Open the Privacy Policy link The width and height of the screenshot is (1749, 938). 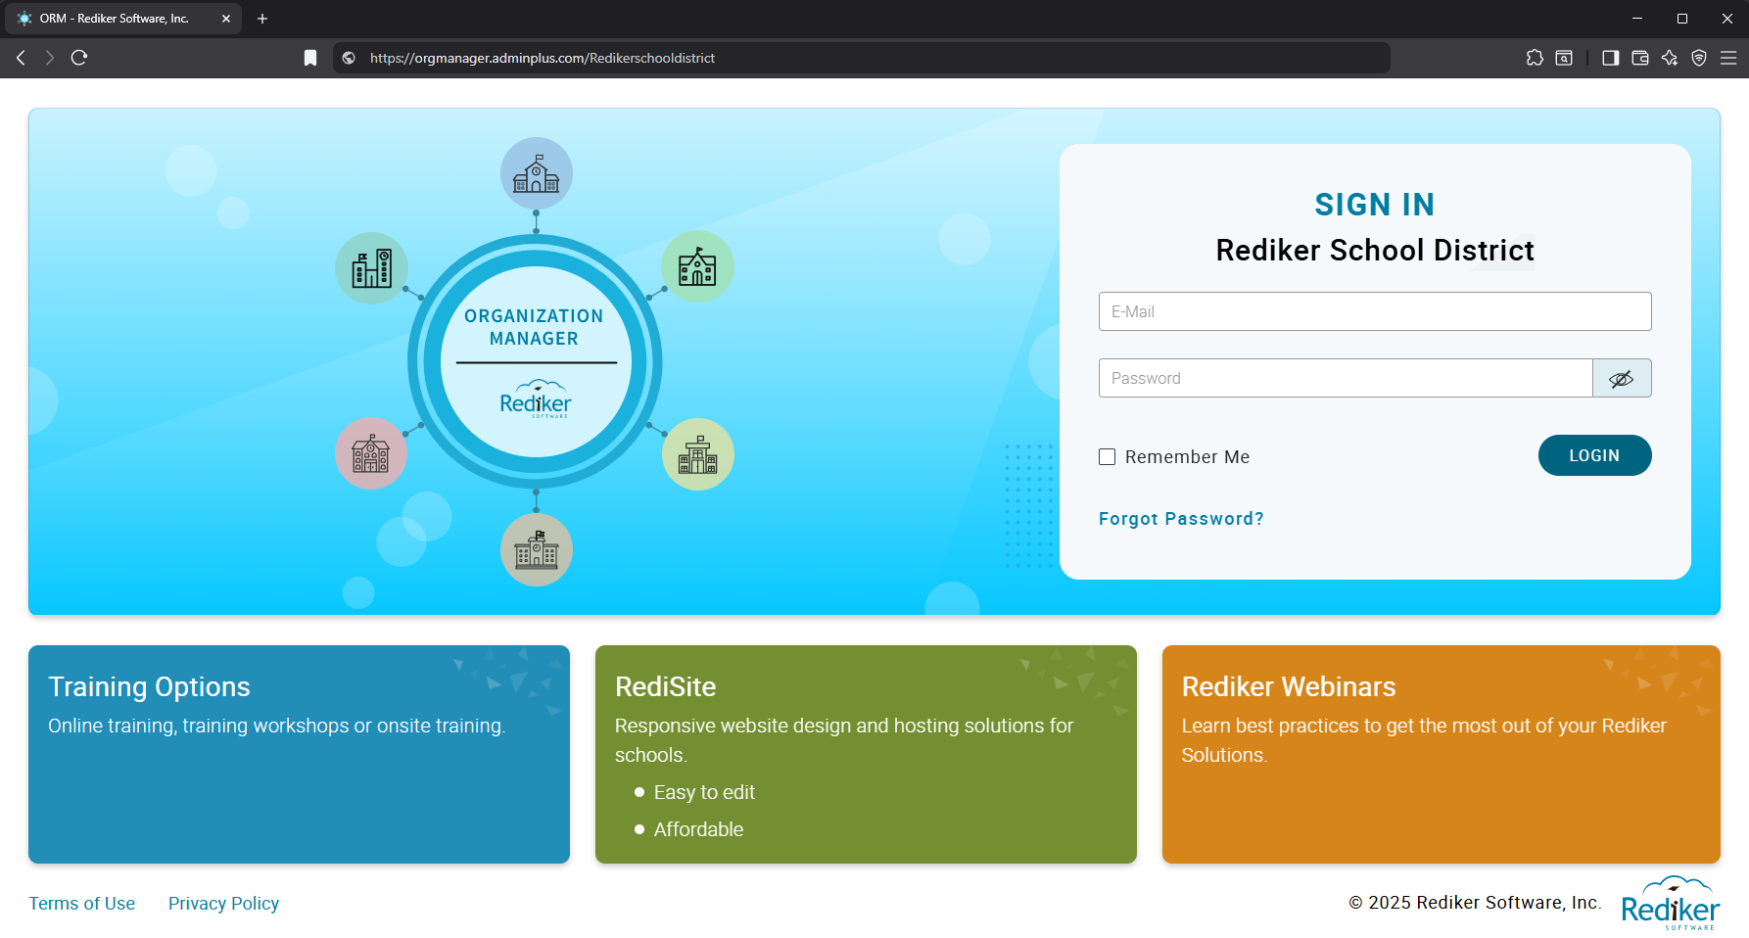223,904
